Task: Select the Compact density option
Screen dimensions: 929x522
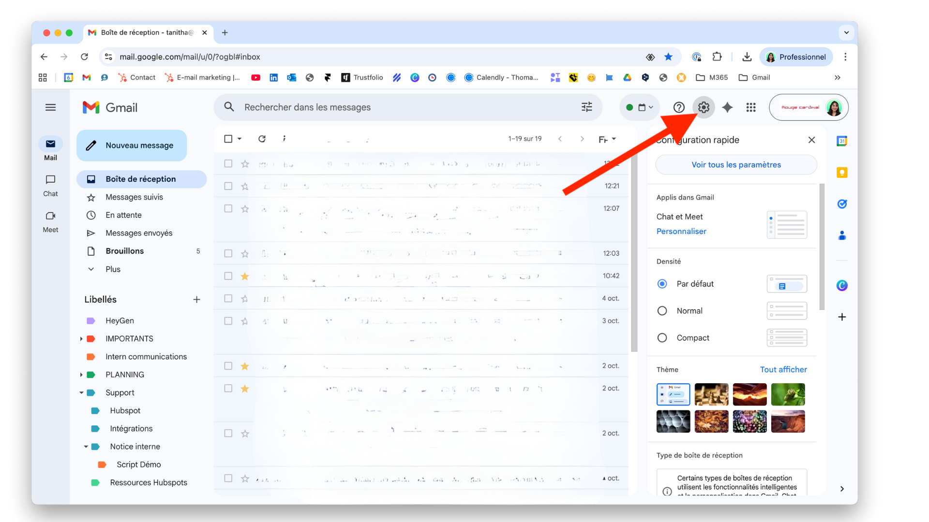Action: coord(662,338)
